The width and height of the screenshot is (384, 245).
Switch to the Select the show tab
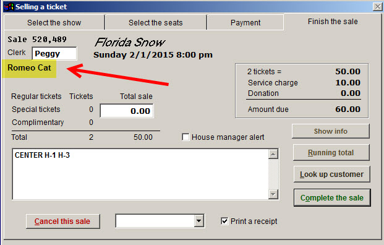pos(54,22)
